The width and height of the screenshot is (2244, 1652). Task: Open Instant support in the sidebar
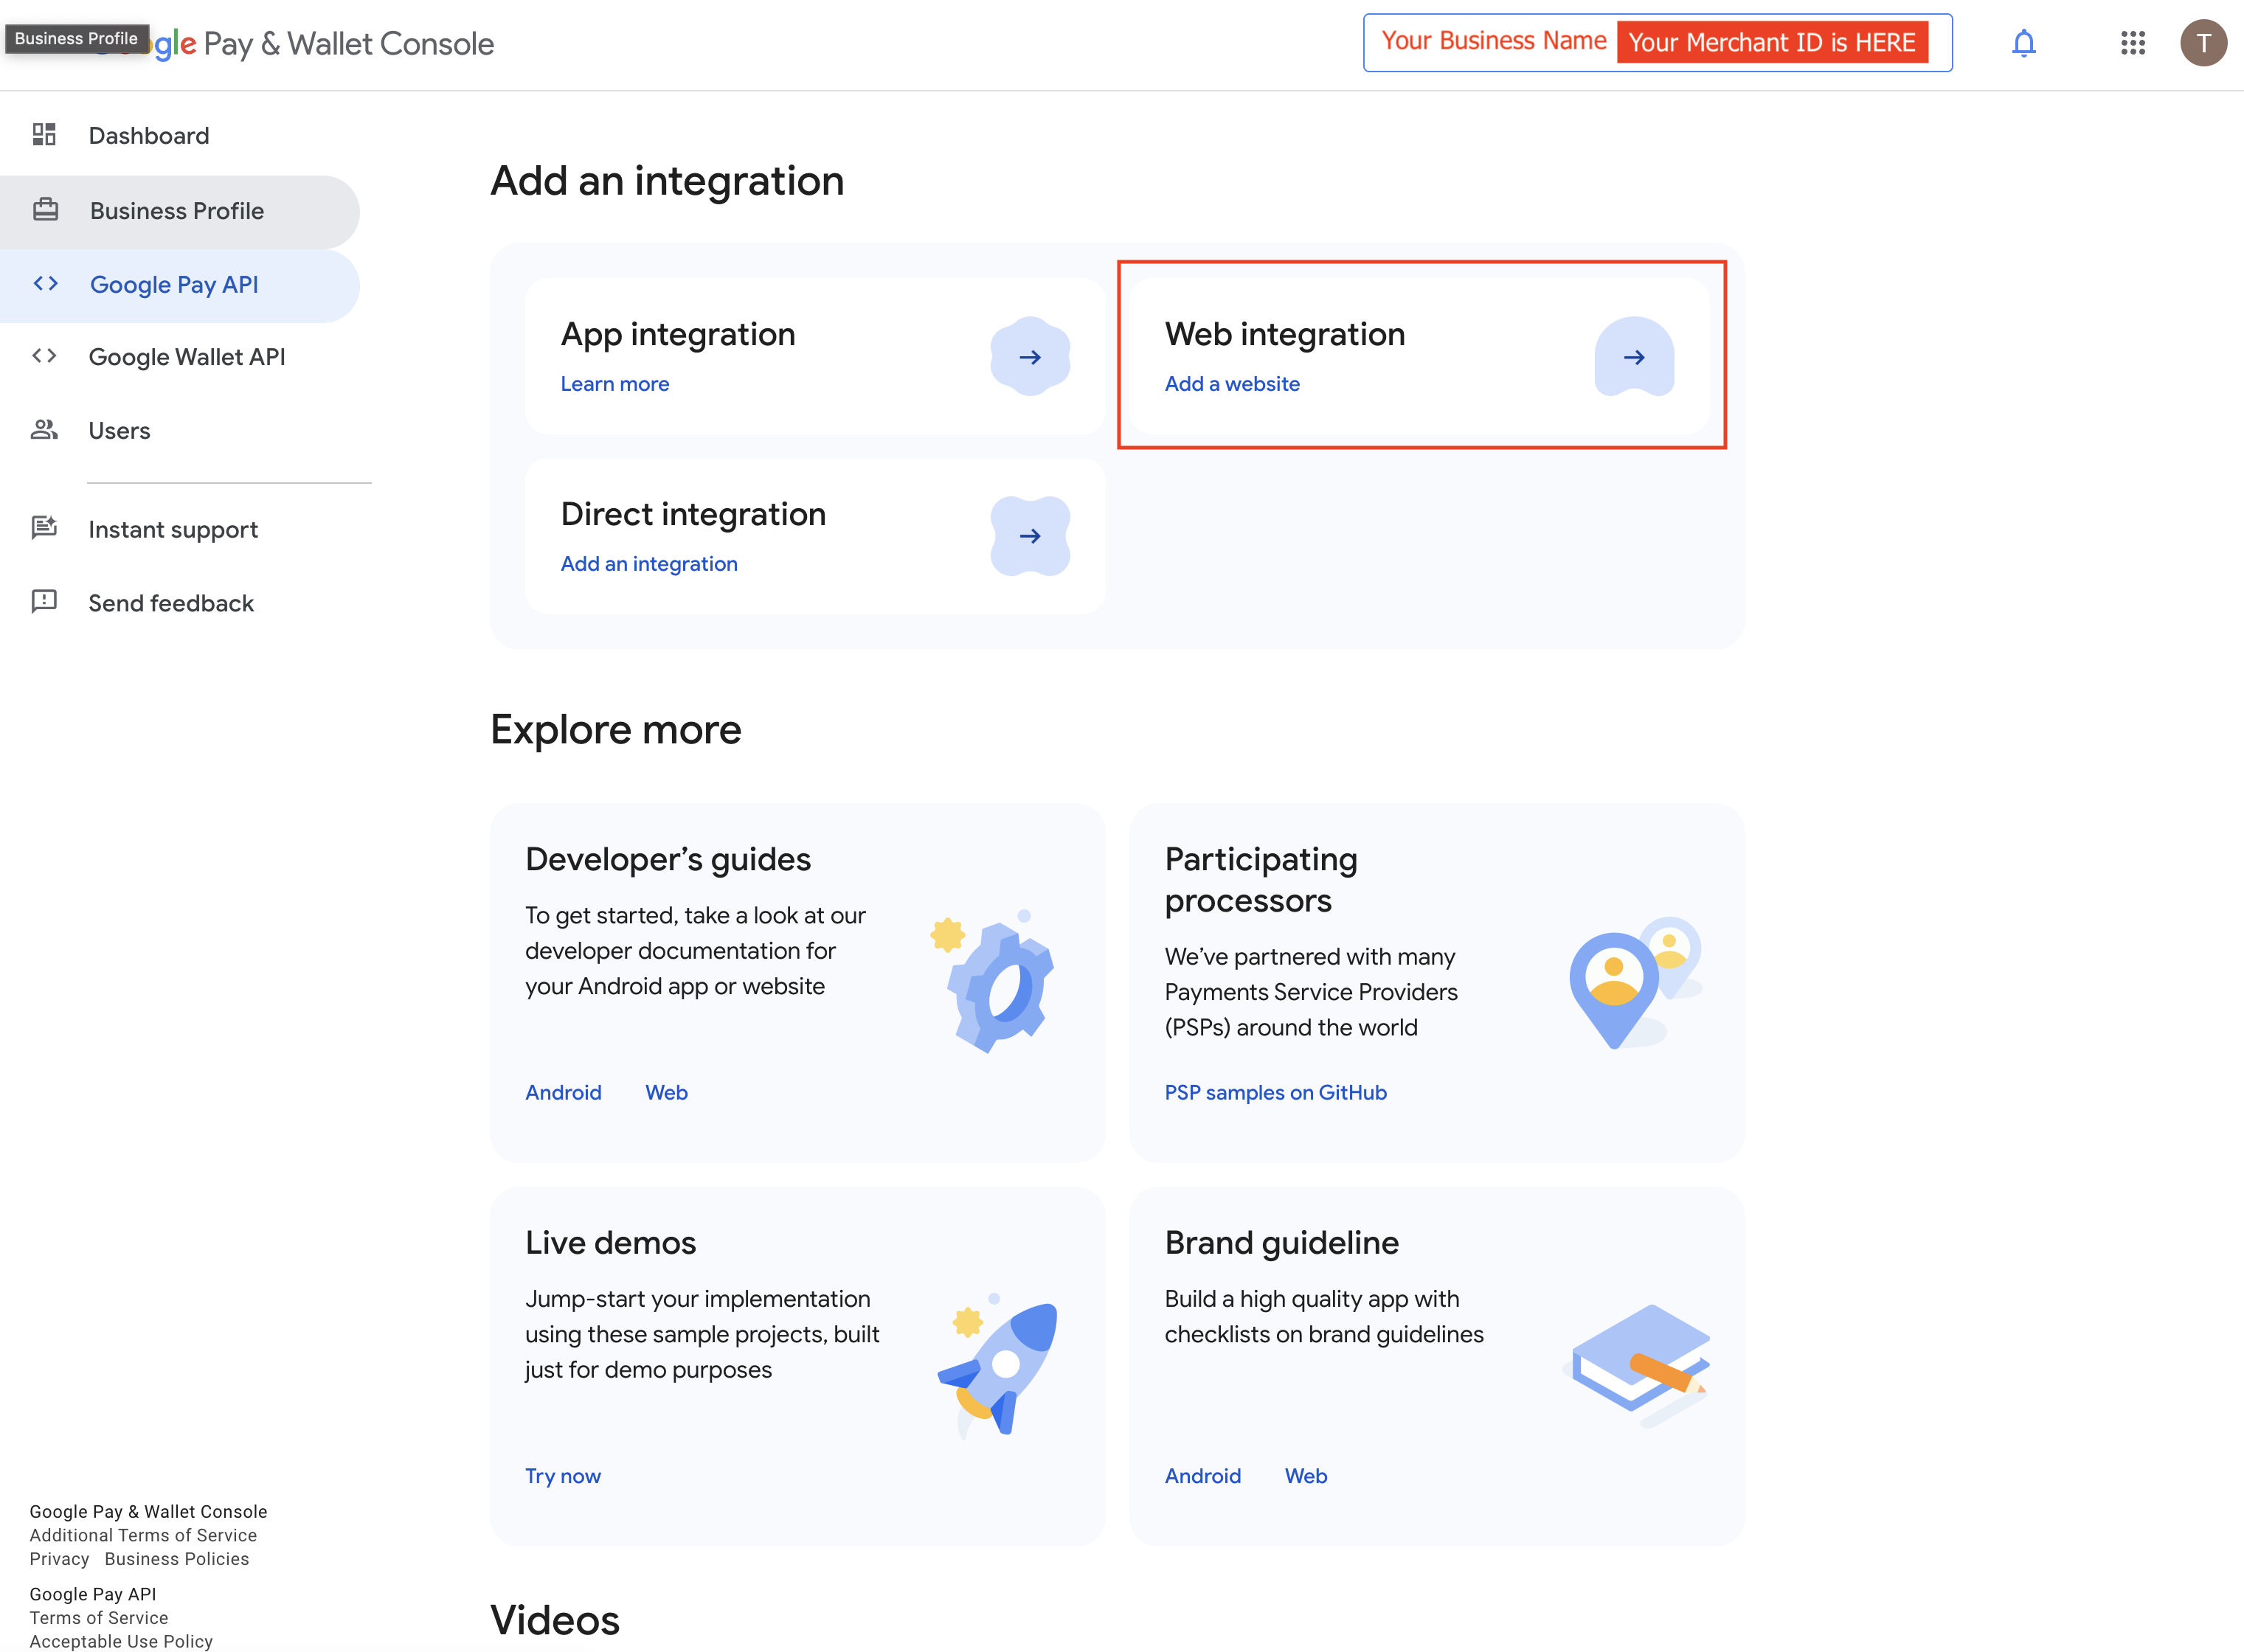[173, 530]
